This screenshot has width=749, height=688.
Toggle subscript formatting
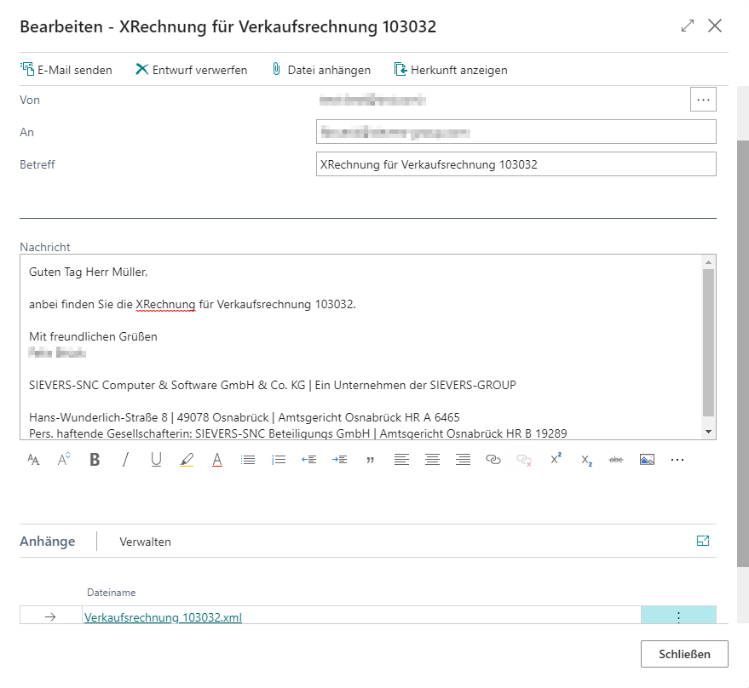586,460
